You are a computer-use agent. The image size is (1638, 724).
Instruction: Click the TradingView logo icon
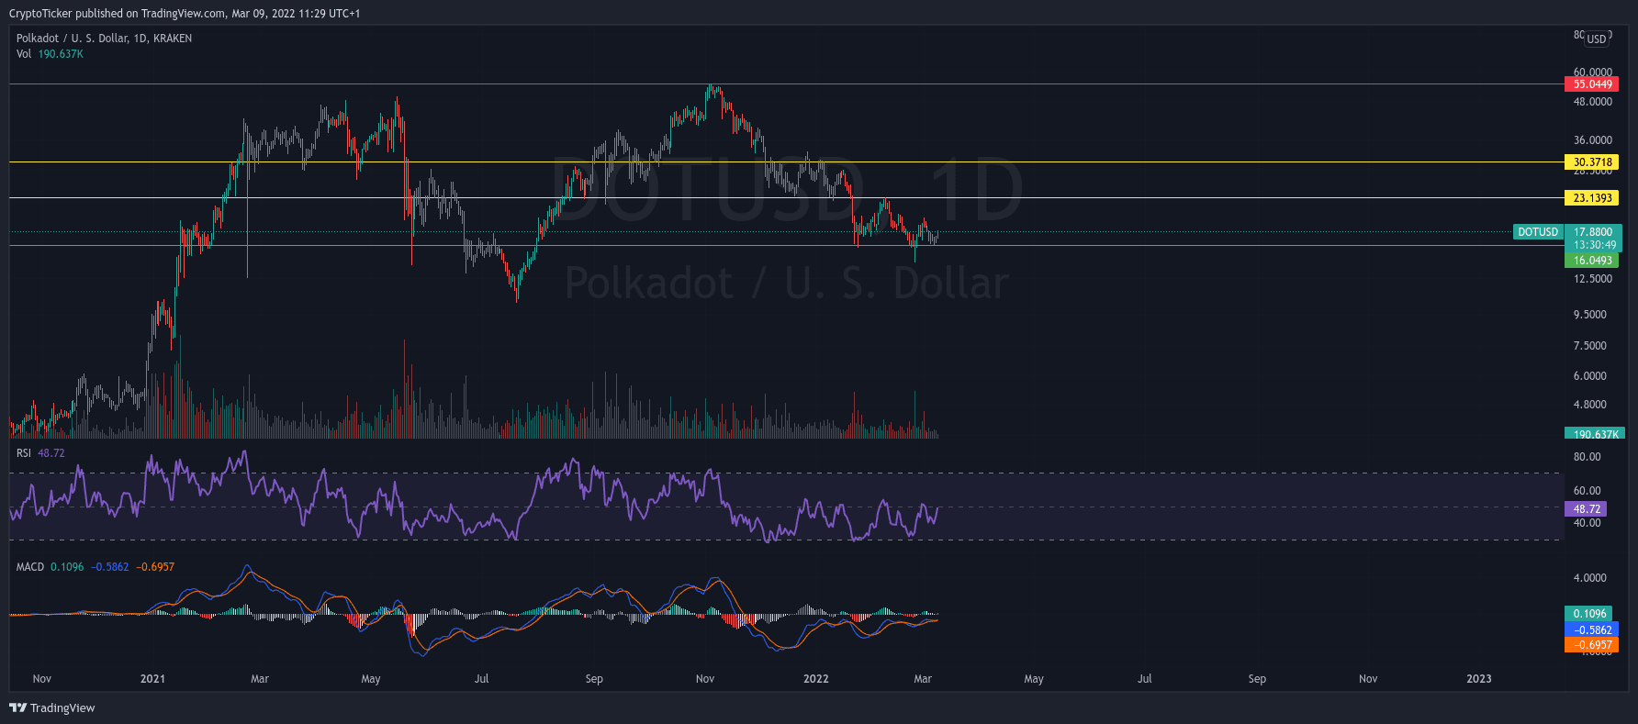(17, 707)
